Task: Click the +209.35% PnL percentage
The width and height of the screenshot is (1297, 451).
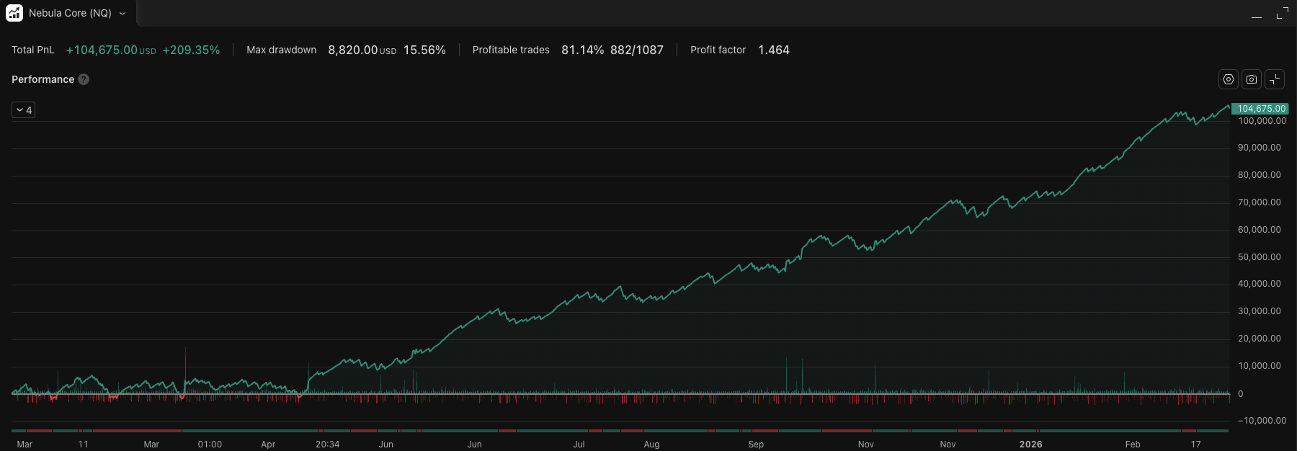Action: tap(191, 50)
